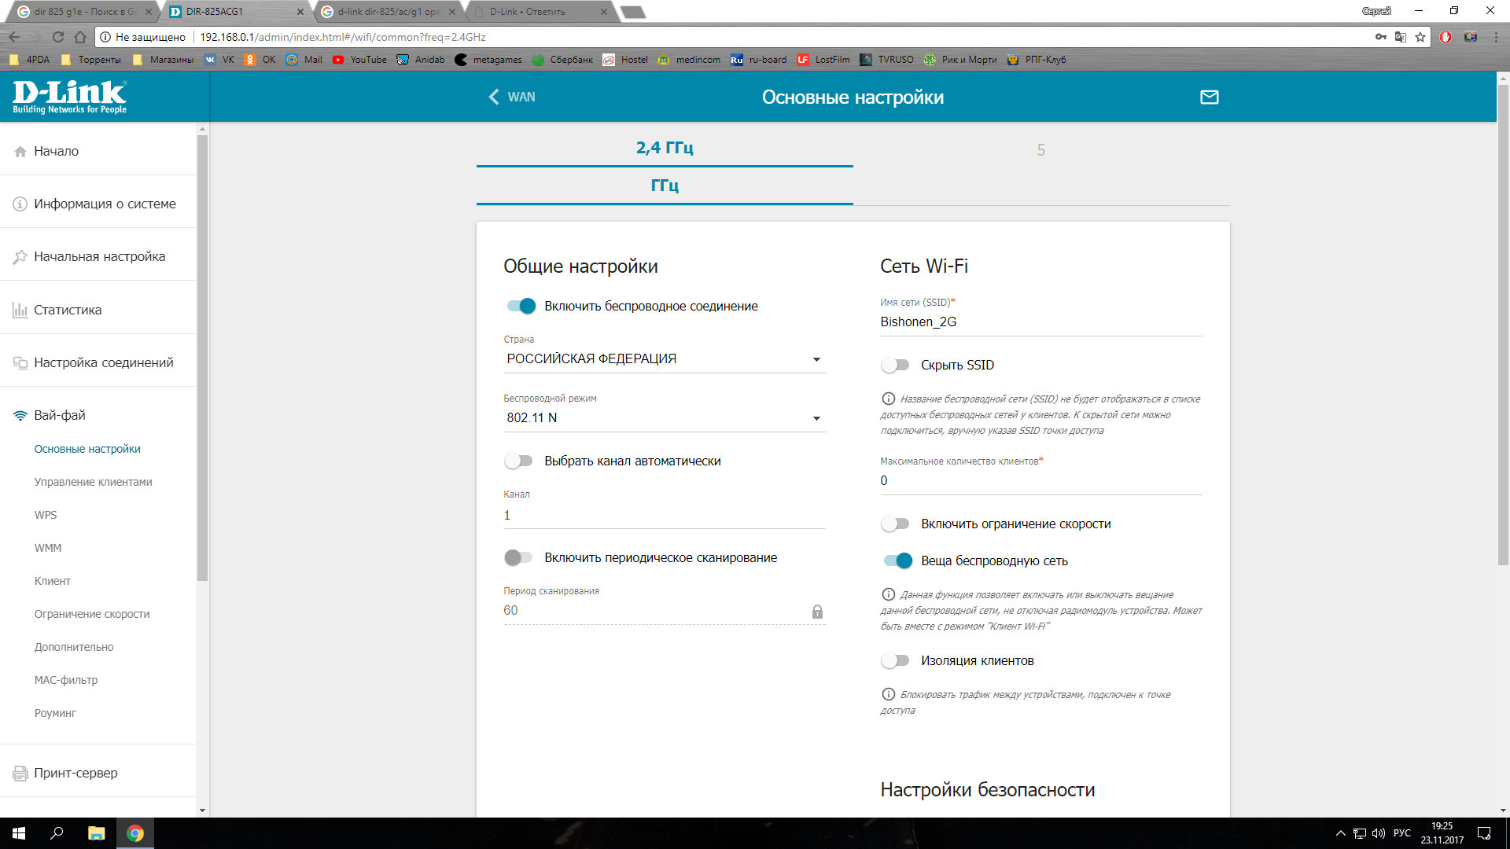This screenshot has width=1510, height=849.
Task: Click the printer icon beside Принт-сервер
Action: click(20, 774)
